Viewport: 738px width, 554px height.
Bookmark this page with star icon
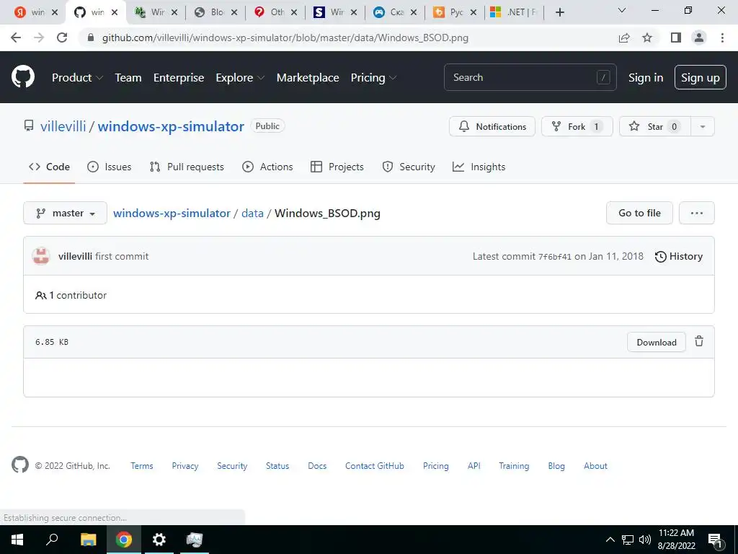click(647, 38)
